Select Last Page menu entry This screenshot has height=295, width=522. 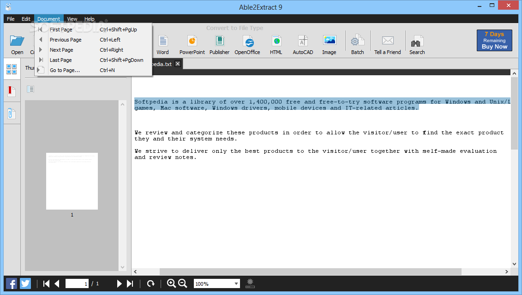tap(94, 60)
